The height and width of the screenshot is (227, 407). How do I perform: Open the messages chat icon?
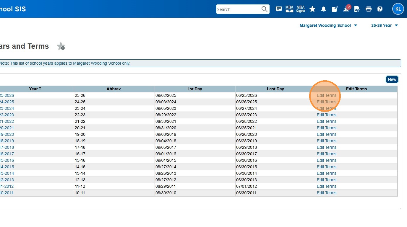click(x=278, y=9)
